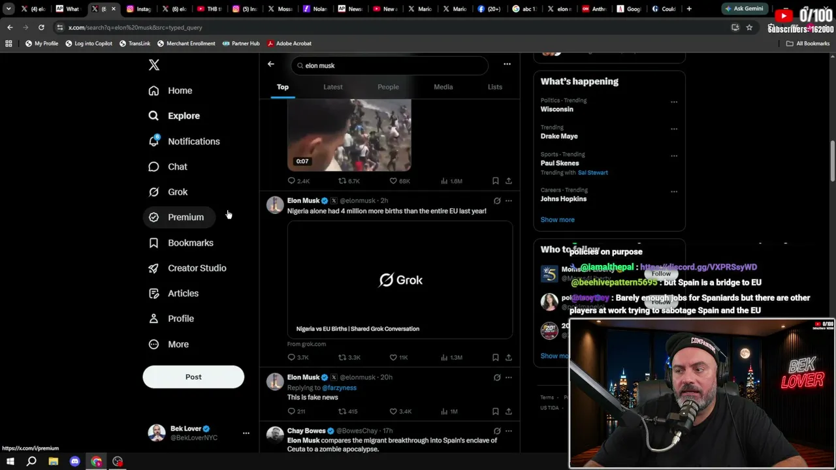Click the back arrow beside the search box
This screenshot has height=470, width=836.
(x=271, y=64)
